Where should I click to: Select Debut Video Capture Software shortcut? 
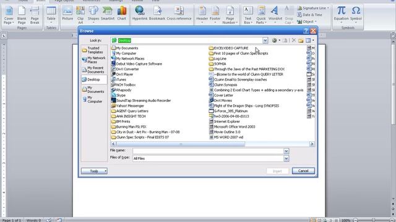point(137,64)
